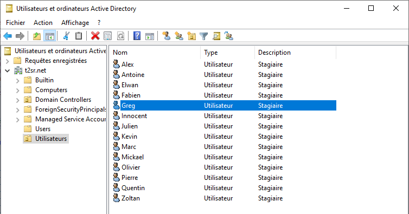Select the user Quentin
The image size is (409, 214).
133,188
